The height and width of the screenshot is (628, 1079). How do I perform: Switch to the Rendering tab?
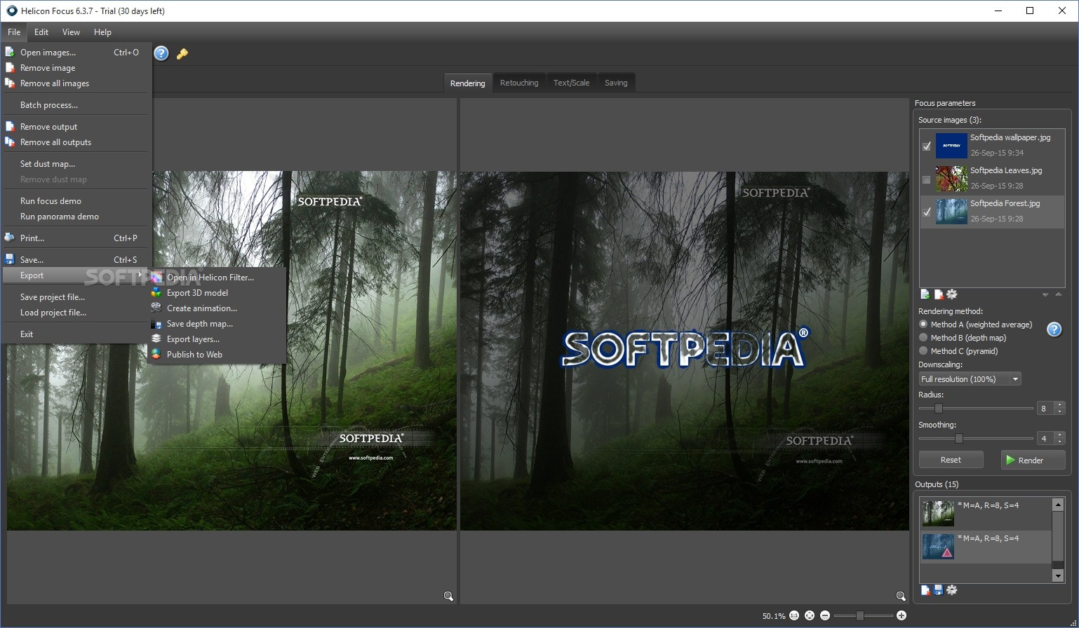coord(467,83)
